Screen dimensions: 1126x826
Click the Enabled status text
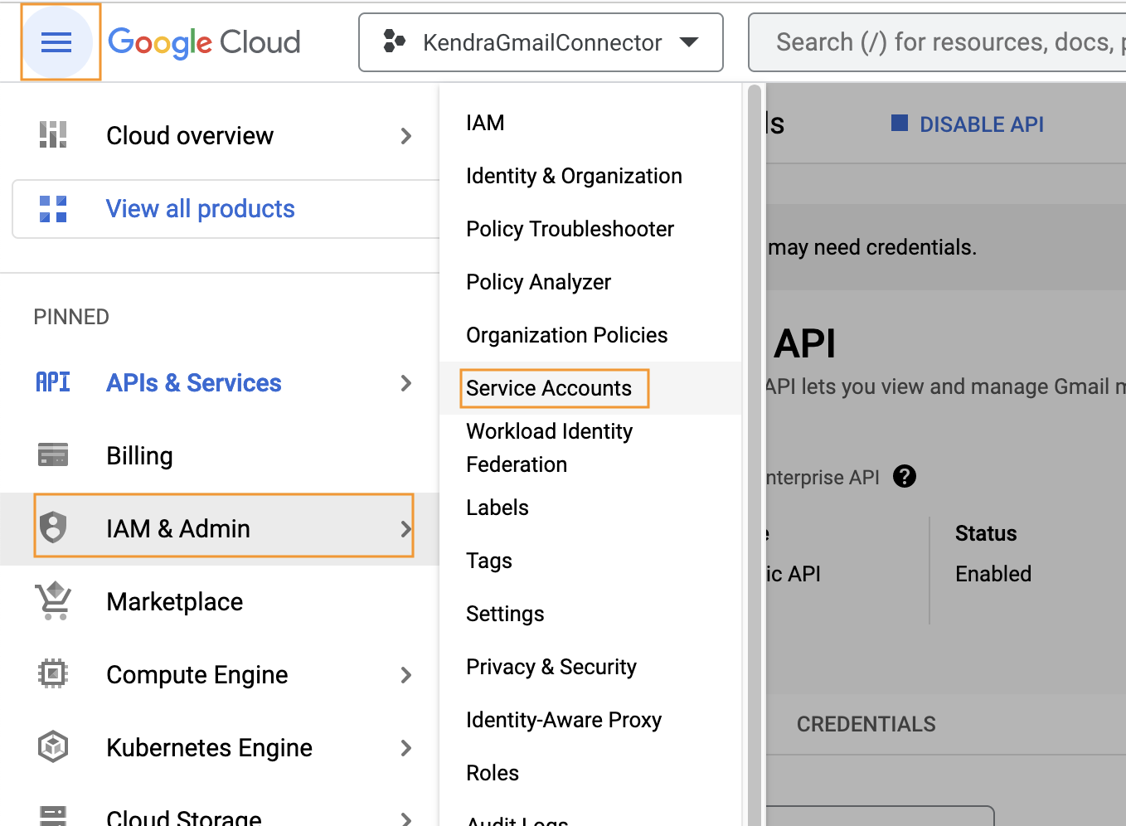(993, 574)
